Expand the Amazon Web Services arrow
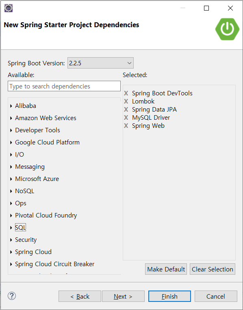Image resolution: width=243 pixels, height=310 pixels. coord(11,118)
